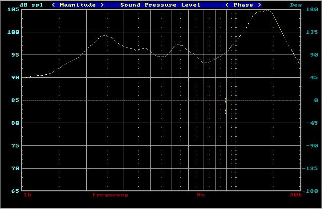Click the 80 dB scale value
This screenshot has height=209, width=322.
click(x=16, y=123)
